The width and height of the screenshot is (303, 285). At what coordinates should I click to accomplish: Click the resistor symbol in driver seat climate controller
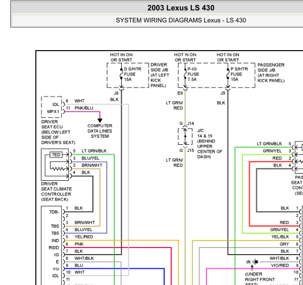[x=59, y=169]
